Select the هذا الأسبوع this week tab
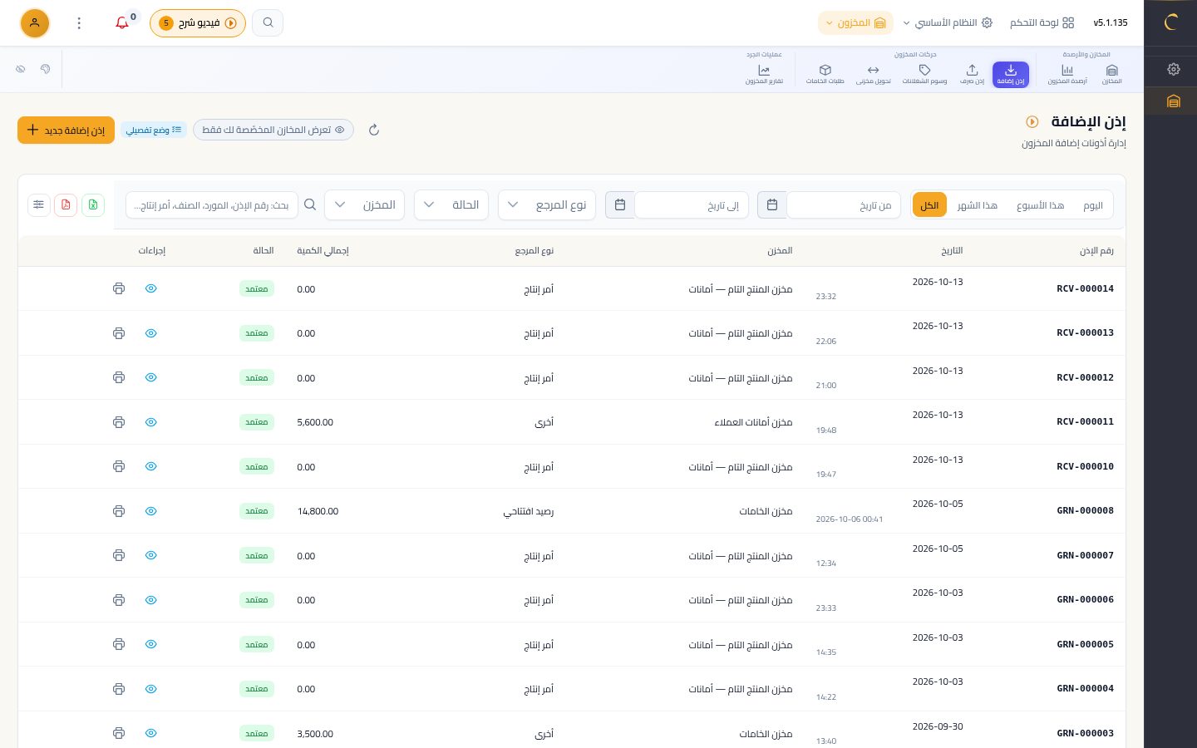Viewport: 1197px width, 748px height. click(1040, 205)
